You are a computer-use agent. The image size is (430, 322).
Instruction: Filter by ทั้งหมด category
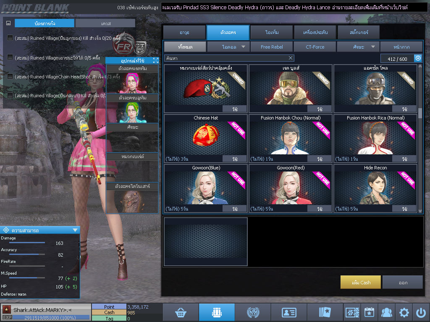(185, 47)
